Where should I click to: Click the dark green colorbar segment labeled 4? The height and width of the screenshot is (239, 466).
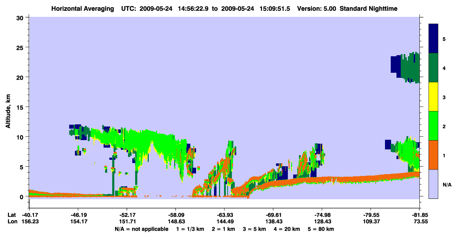click(433, 68)
